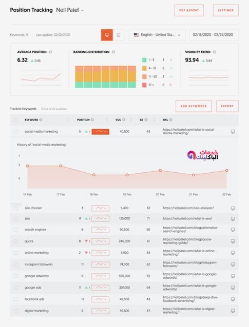Click info icon beside URL column header
The height and width of the screenshot is (327, 249).
[171, 120]
